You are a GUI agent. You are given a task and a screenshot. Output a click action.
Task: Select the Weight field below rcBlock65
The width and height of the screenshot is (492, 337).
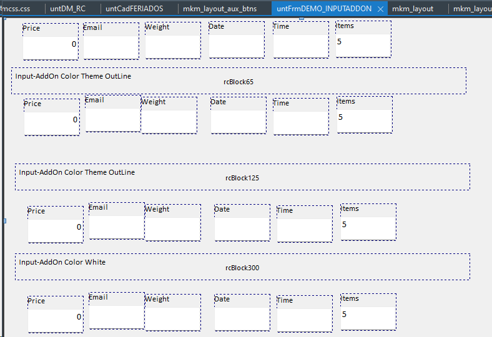coord(169,120)
